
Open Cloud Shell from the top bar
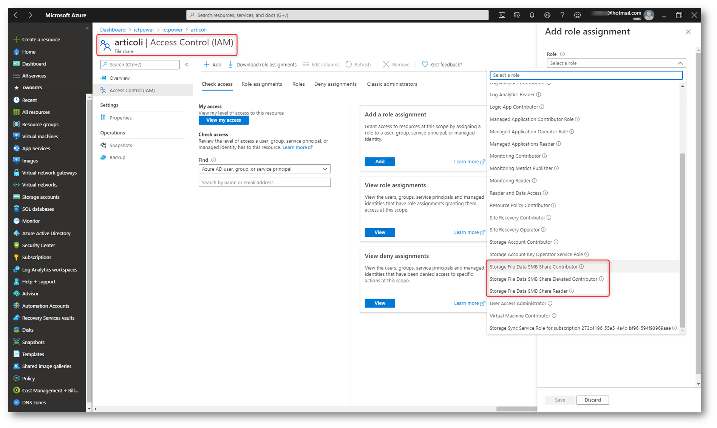(x=502, y=15)
